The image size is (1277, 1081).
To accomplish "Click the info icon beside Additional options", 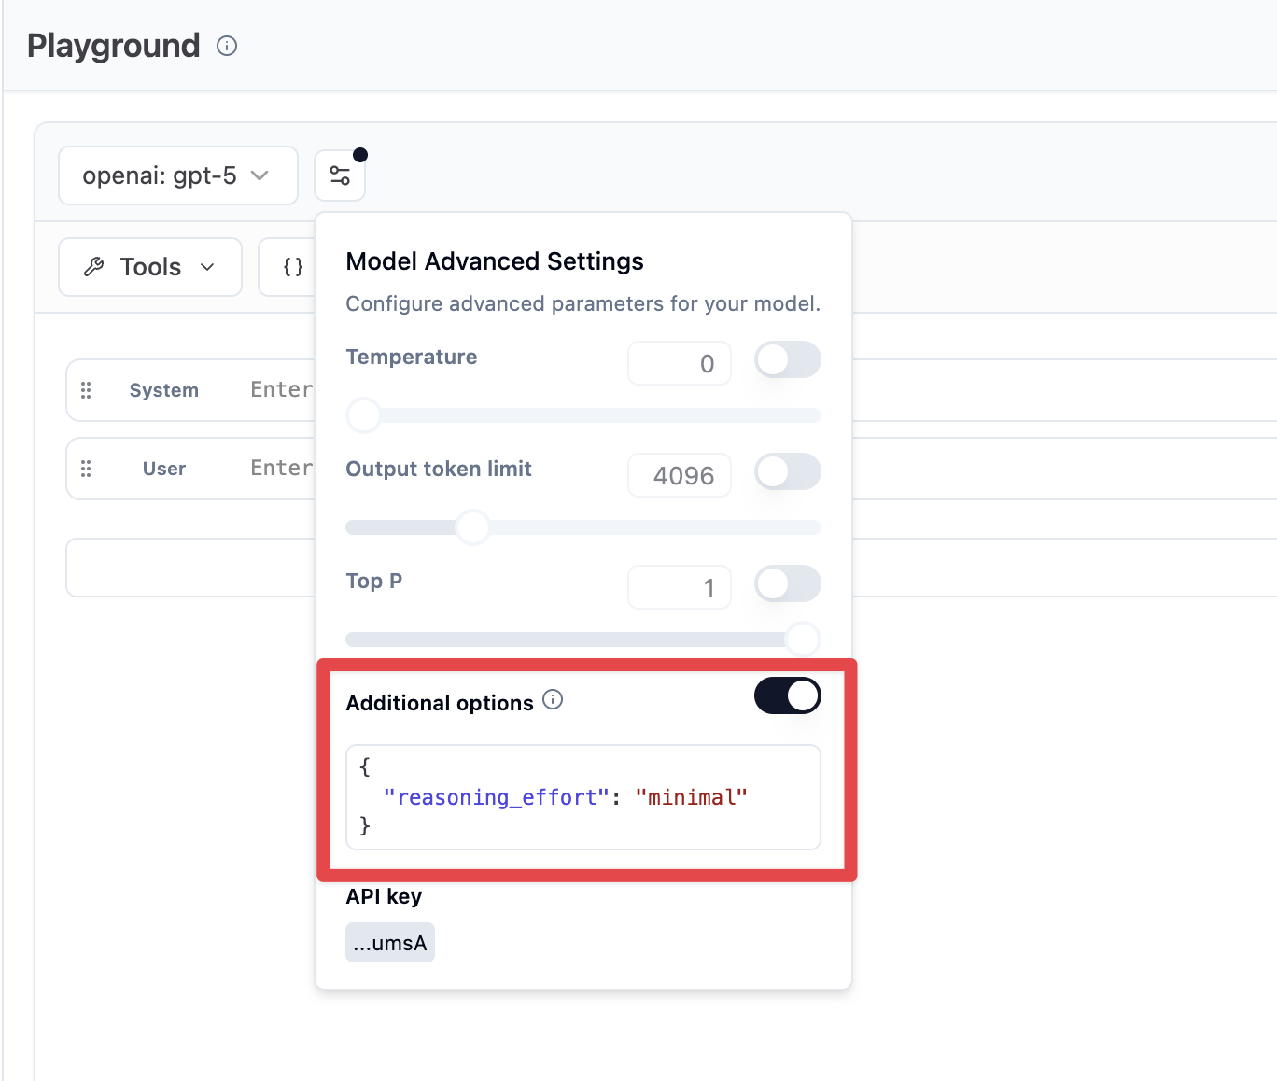I will [x=553, y=700].
